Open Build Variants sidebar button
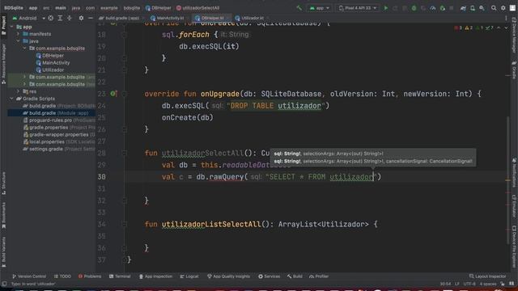Image resolution: width=518 pixels, height=291 pixels. click(x=3, y=251)
